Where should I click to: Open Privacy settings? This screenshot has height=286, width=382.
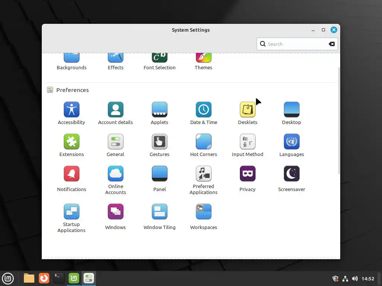tap(248, 179)
